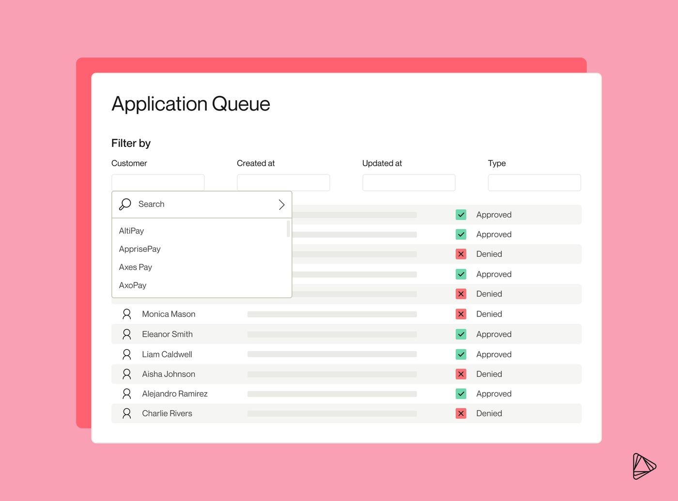Image resolution: width=678 pixels, height=501 pixels.
Task: Click the user icon beside Monica Mason
Action: pos(127,314)
